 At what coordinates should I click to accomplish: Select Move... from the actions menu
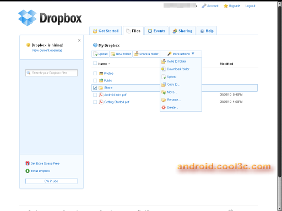(172, 92)
